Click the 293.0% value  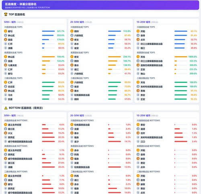pos(61,35)
